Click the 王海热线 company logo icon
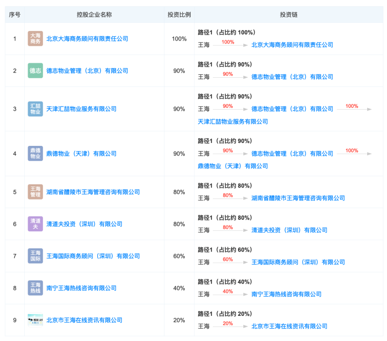387x341 pixels. [35, 288]
